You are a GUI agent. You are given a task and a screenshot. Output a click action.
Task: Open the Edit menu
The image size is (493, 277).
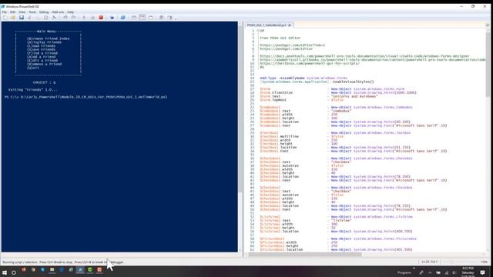(12, 12)
